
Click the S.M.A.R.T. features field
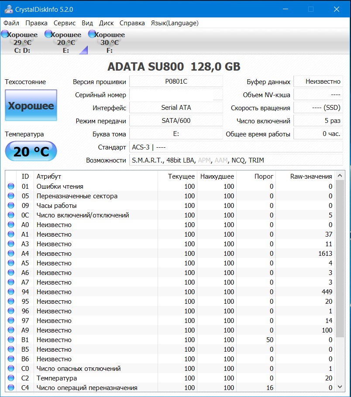click(x=236, y=160)
